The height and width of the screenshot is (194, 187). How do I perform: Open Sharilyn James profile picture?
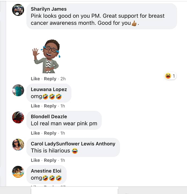(18, 10)
